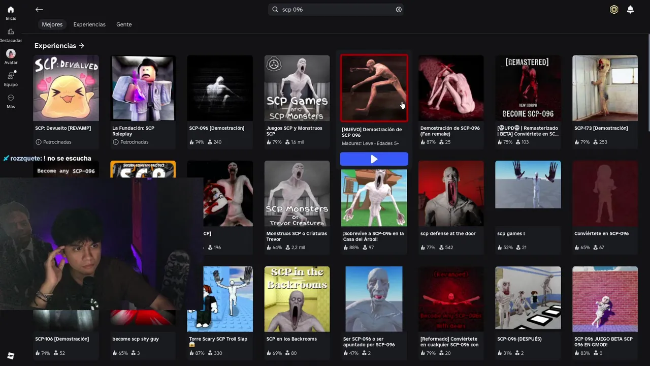Switch to the Gente tab

click(124, 24)
